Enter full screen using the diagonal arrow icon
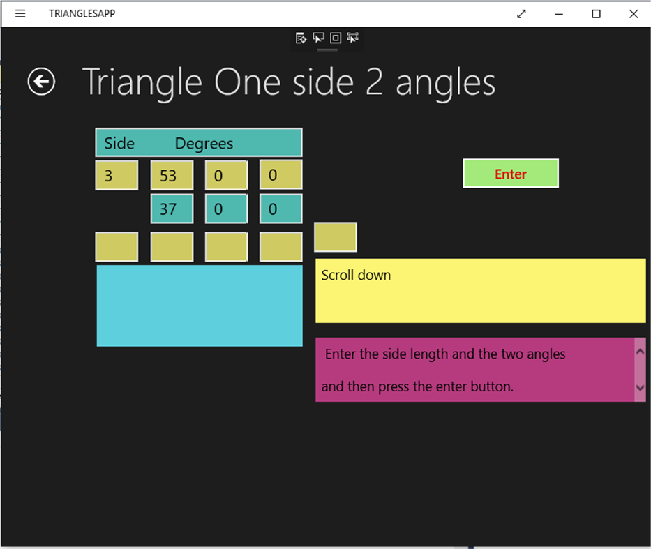This screenshot has height=549, width=651. pyautogui.click(x=521, y=13)
